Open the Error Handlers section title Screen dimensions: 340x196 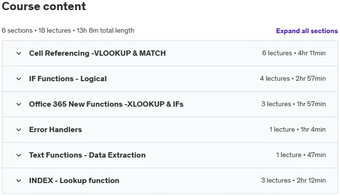pyautogui.click(x=56, y=130)
